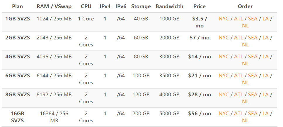Open NL order link for 16GB SVZS
This screenshot has width=283, height=127.
tap(245, 121)
